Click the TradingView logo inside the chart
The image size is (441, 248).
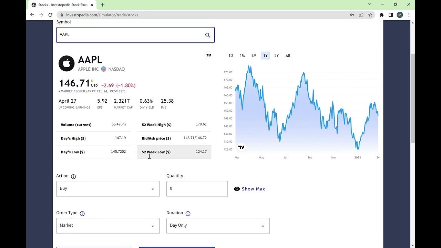coord(241,147)
